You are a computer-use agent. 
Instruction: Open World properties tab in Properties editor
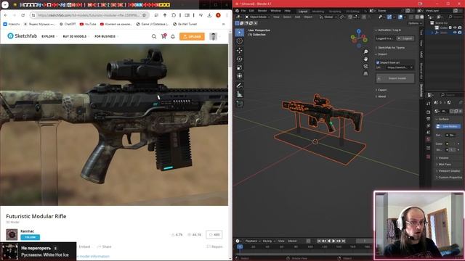428,139
